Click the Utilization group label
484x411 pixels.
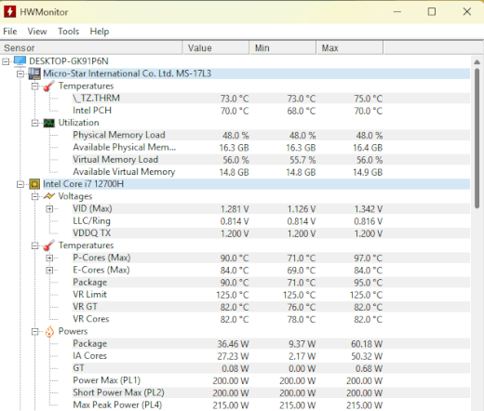[x=79, y=123]
